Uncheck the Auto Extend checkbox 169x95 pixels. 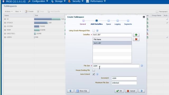[x=94, y=74]
